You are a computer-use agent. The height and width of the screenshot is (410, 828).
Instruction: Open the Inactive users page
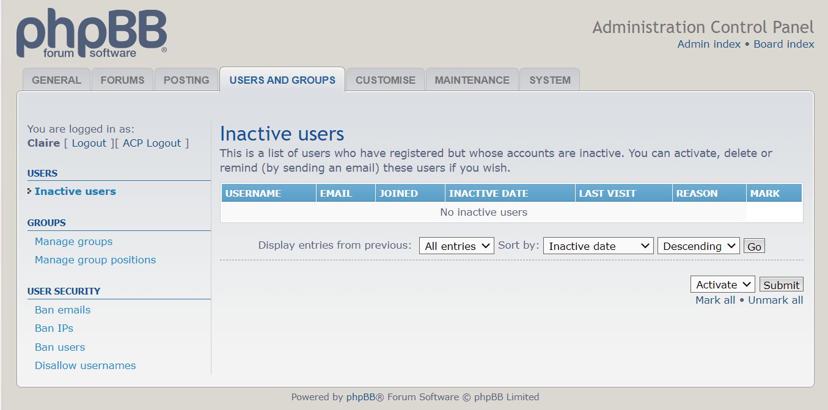pyautogui.click(x=75, y=191)
